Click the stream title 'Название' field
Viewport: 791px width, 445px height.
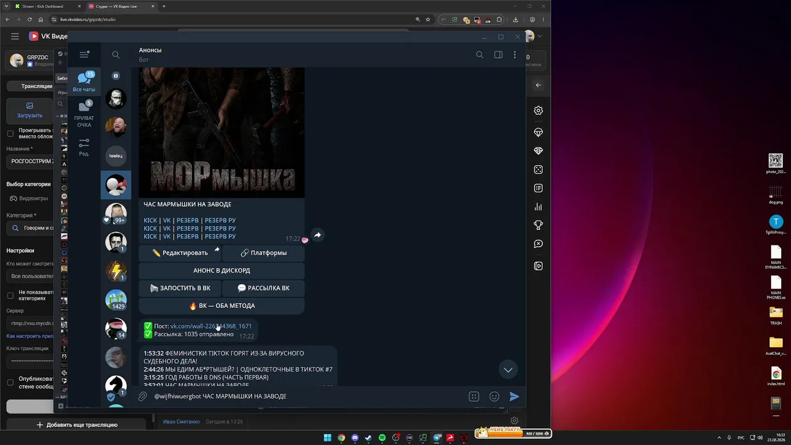click(31, 161)
